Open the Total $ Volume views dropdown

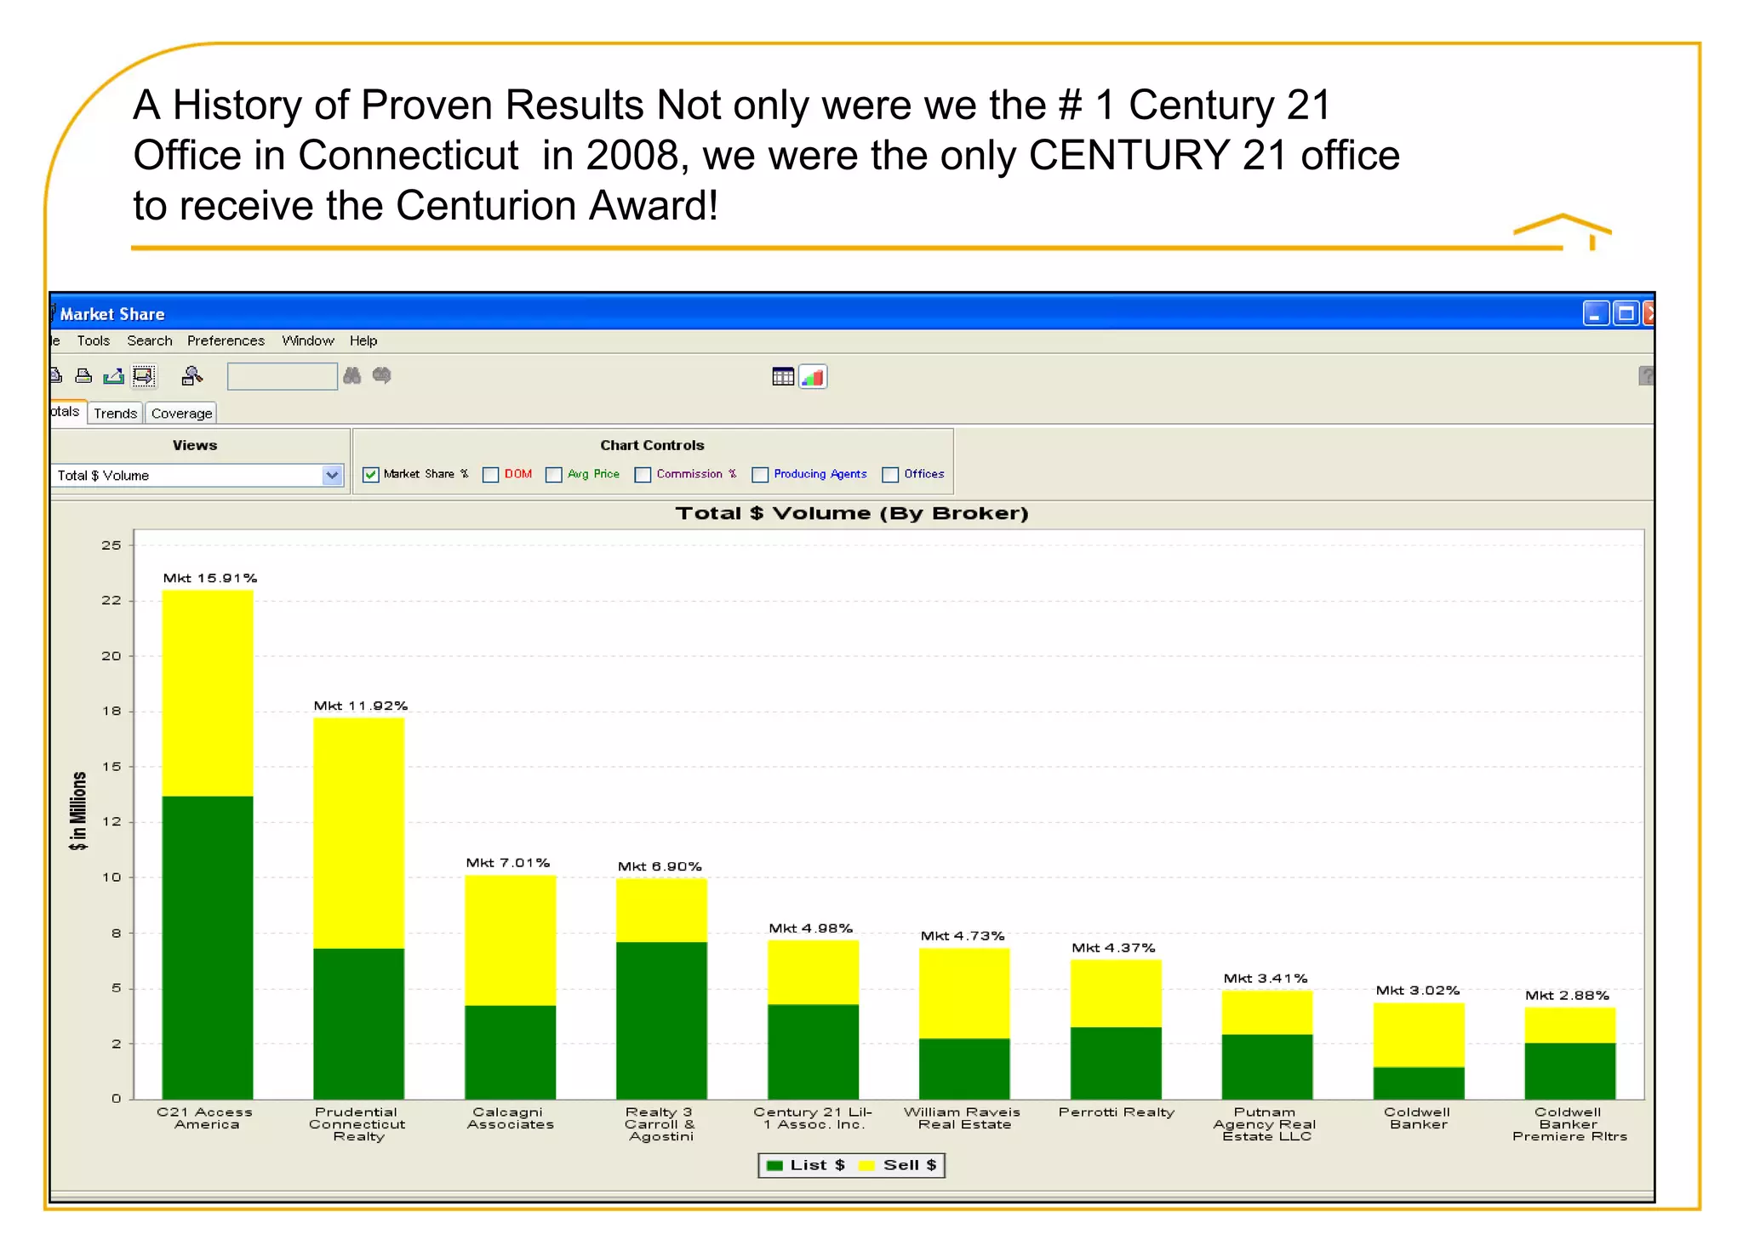pyautogui.click(x=332, y=475)
